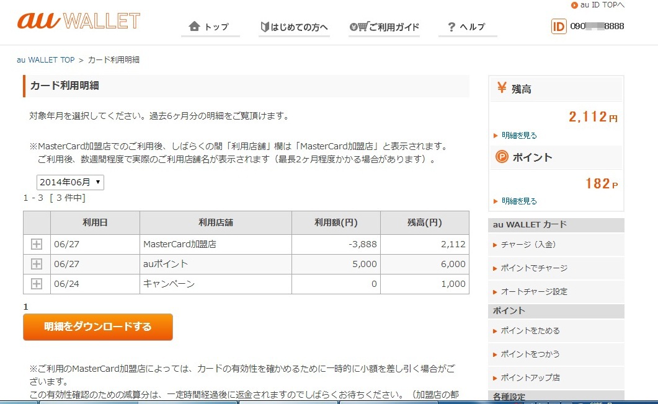
Task: Open the 2014年06月 month dropdown
Action: coord(70,182)
